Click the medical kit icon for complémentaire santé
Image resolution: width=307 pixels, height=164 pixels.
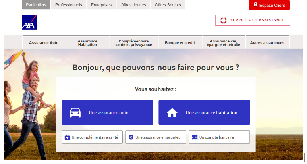[67, 137]
